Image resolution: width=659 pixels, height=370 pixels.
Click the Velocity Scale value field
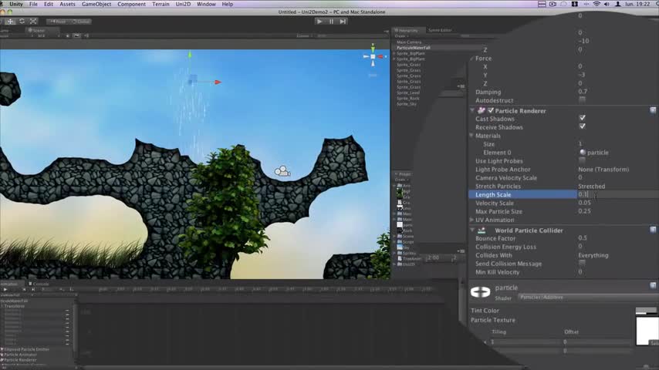click(618, 203)
